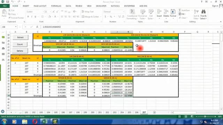Switch to Page Break Preview icon

point(192,117)
